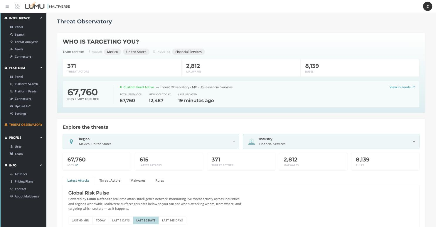Click the Threat Observatory binoculars icon
Viewport: 436px width, 227px height.
coord(6,125)
